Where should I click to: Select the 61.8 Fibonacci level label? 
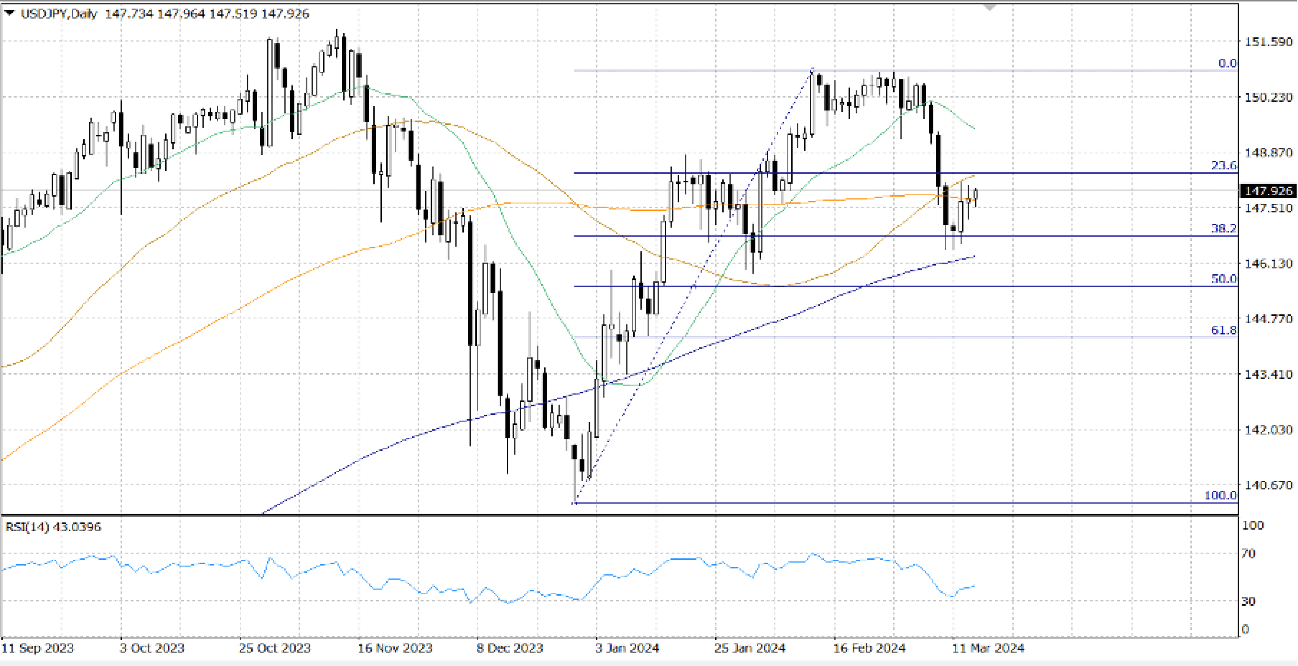(x=1223, y=330)
